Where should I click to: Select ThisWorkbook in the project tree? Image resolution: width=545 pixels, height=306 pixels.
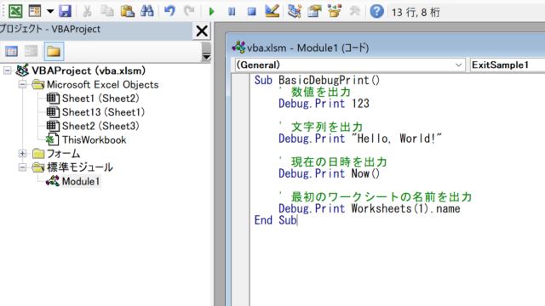[x=94, y=139]
